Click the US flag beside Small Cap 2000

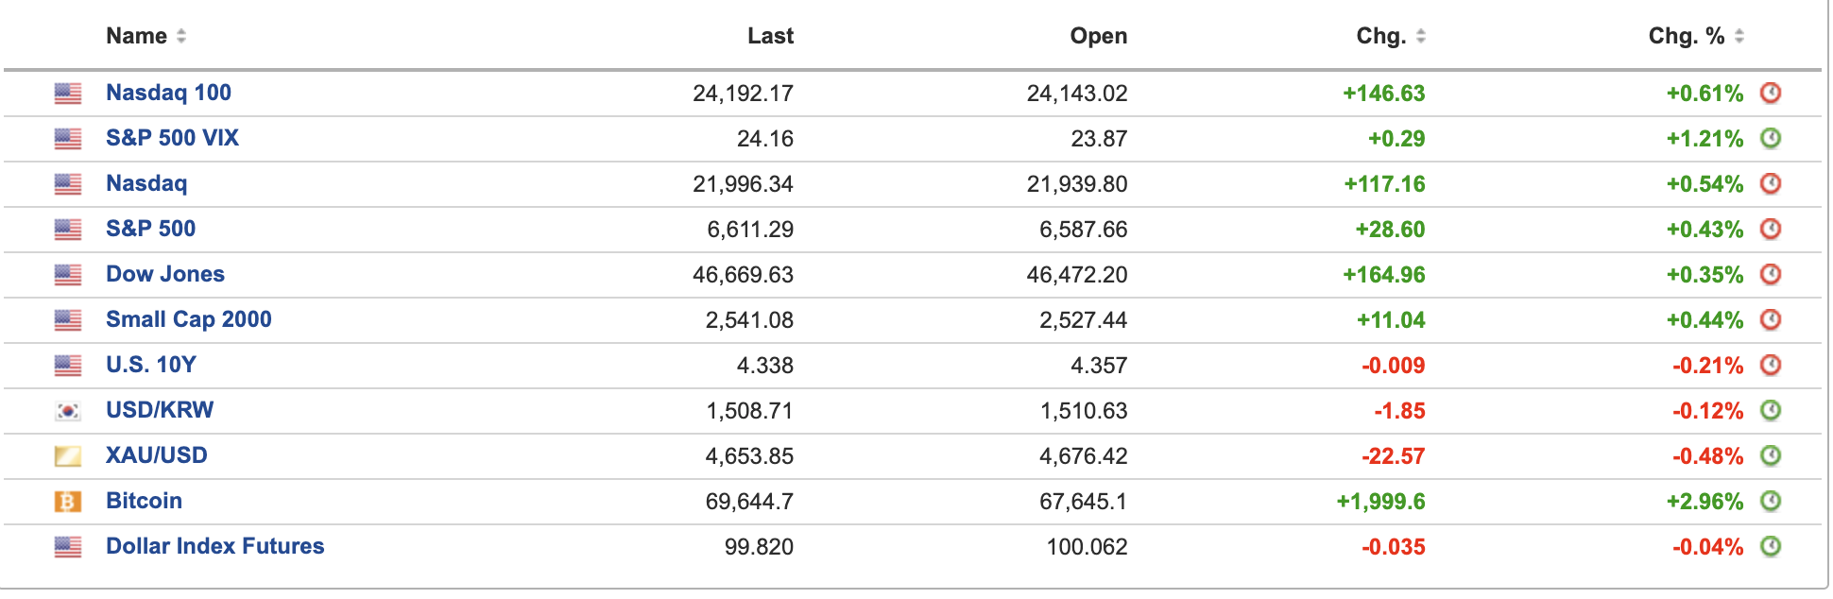pyautogui.click(x=68, y=319)
